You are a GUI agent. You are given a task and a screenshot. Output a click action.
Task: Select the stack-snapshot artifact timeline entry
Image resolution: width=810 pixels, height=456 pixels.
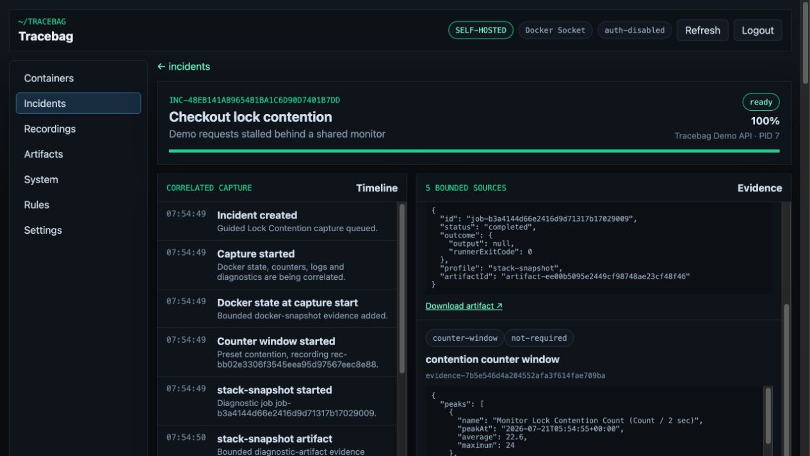pyautogui.click(x=277, y=441)
